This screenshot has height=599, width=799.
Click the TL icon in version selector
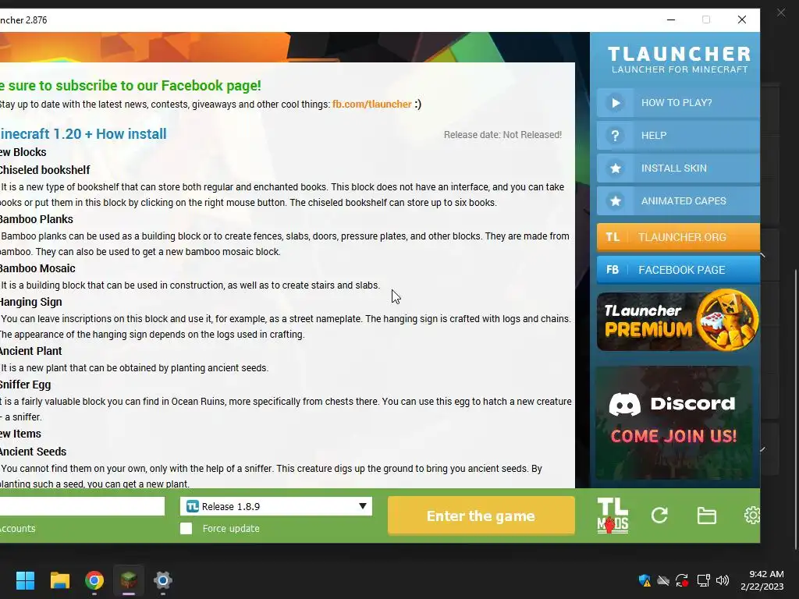(x=193, y=506)
